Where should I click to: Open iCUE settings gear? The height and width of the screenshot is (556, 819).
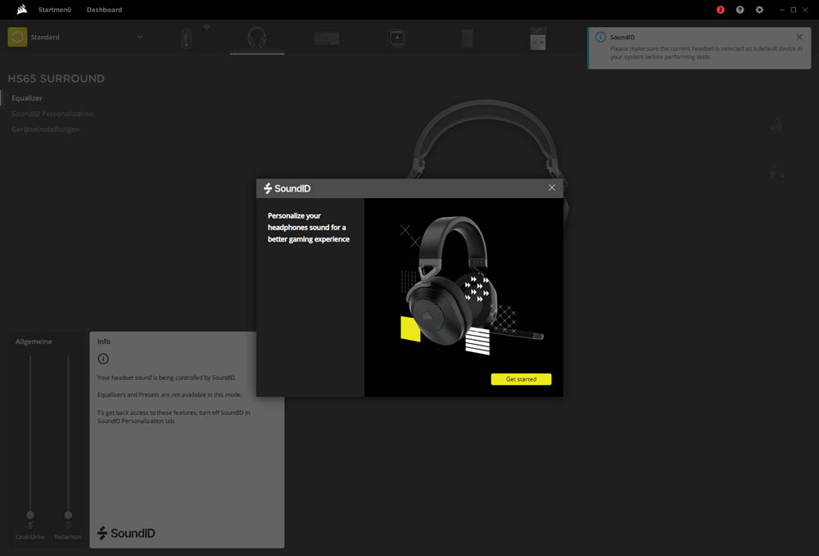759,9
